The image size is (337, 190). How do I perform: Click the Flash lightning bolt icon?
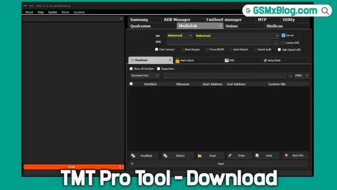tap(132, 164)
